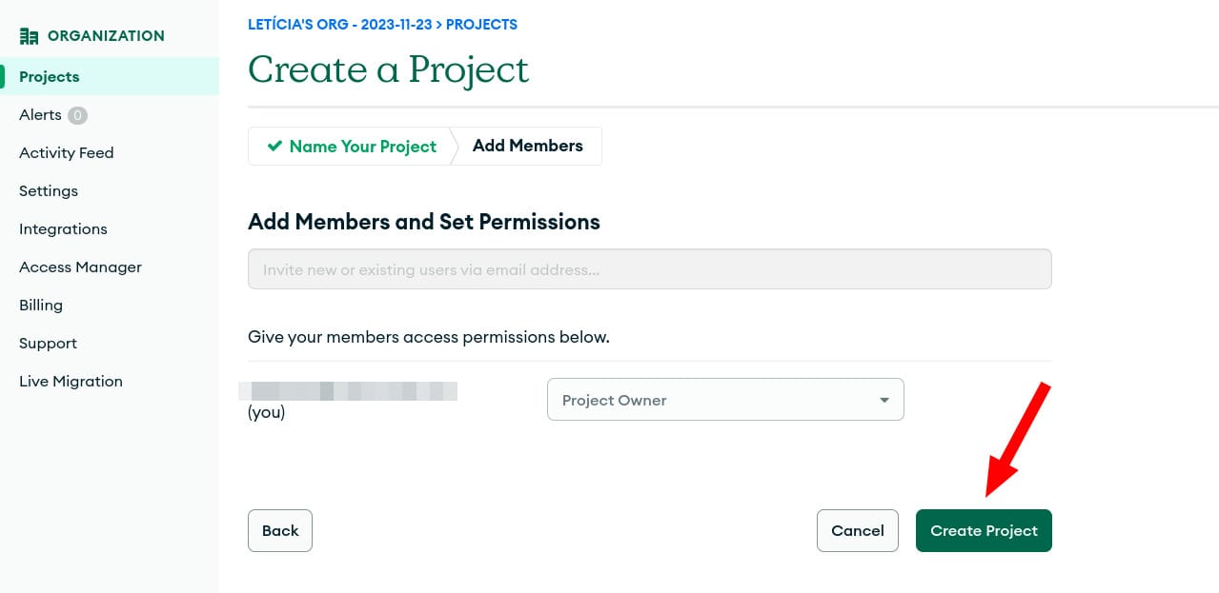Click the invite users email field
Image resolution: width=1219 pixels, height=593 pixels.
(649, 269)
